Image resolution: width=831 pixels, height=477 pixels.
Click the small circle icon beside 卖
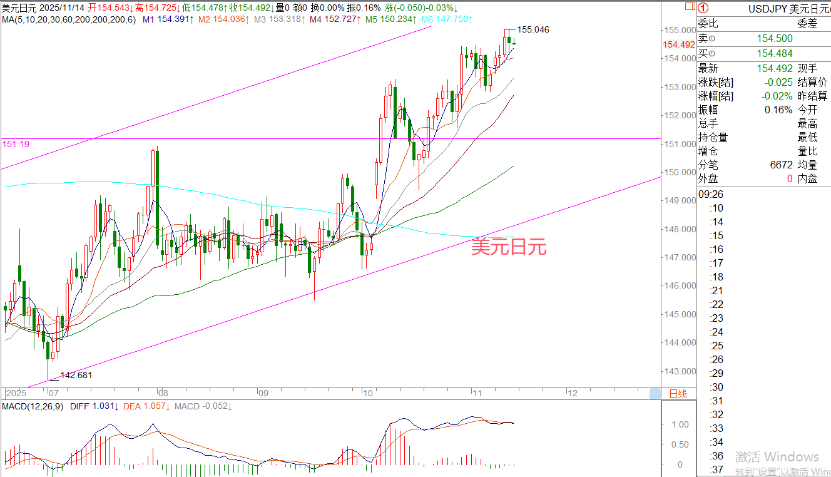711,39
